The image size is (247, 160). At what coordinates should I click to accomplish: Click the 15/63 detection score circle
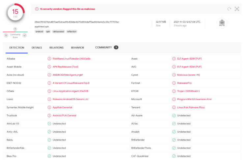pyautogui.click(x=15, y=13)
